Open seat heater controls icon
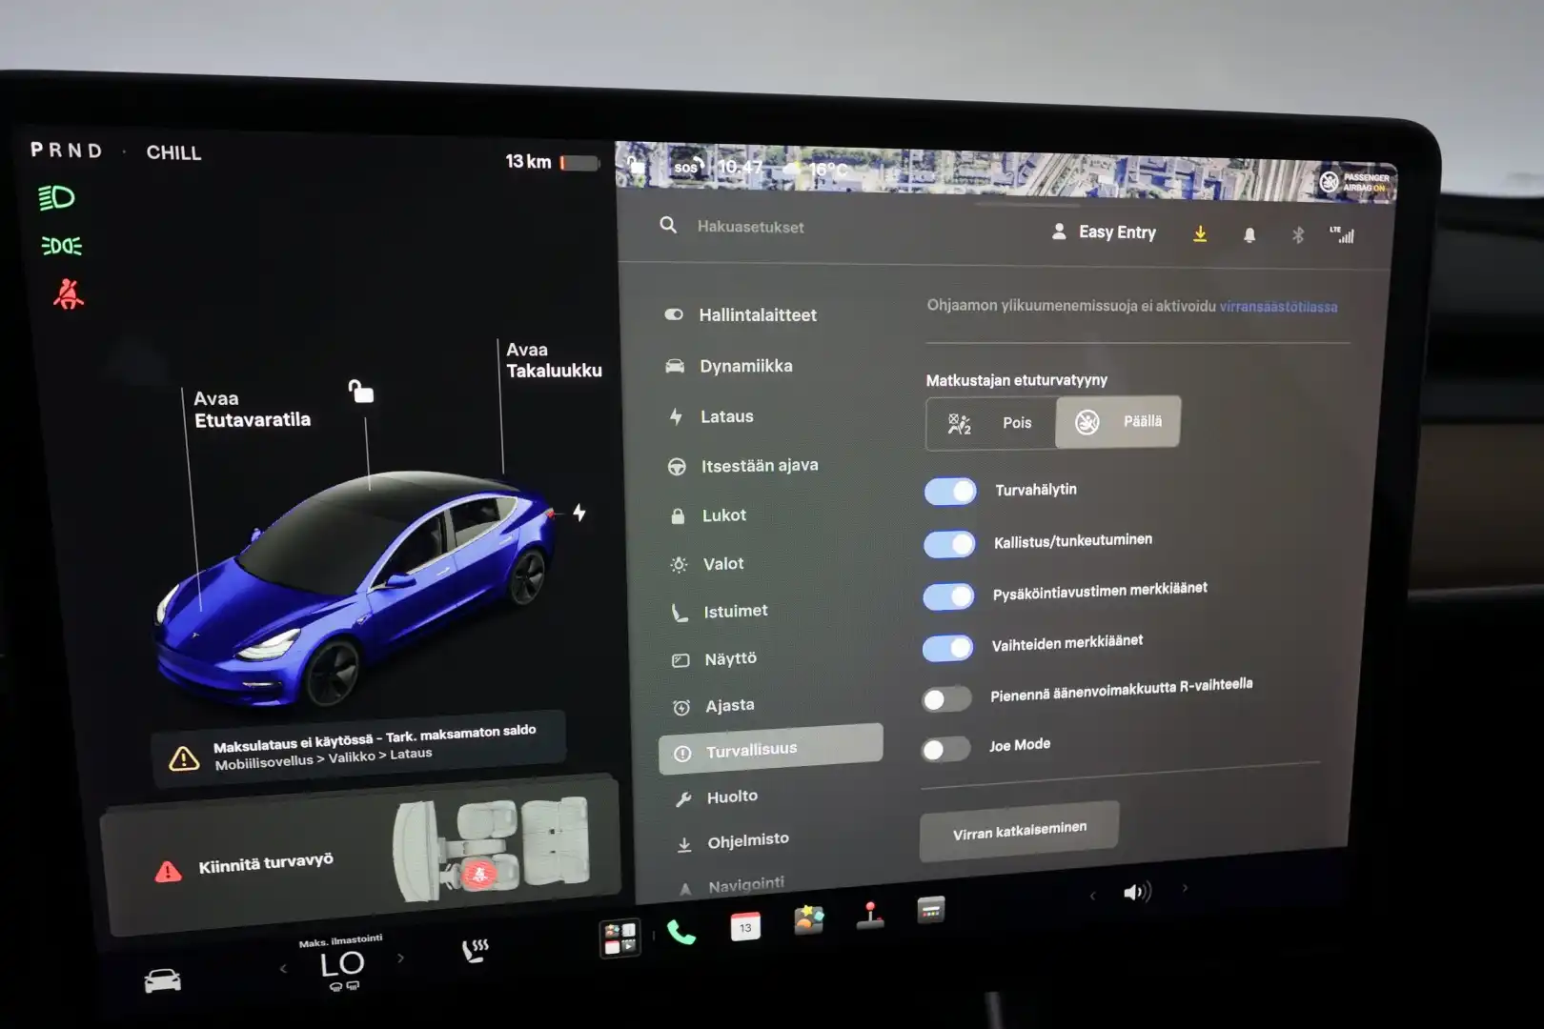This screenshot has height=1029, width=1544. click(x=475, y=950)
